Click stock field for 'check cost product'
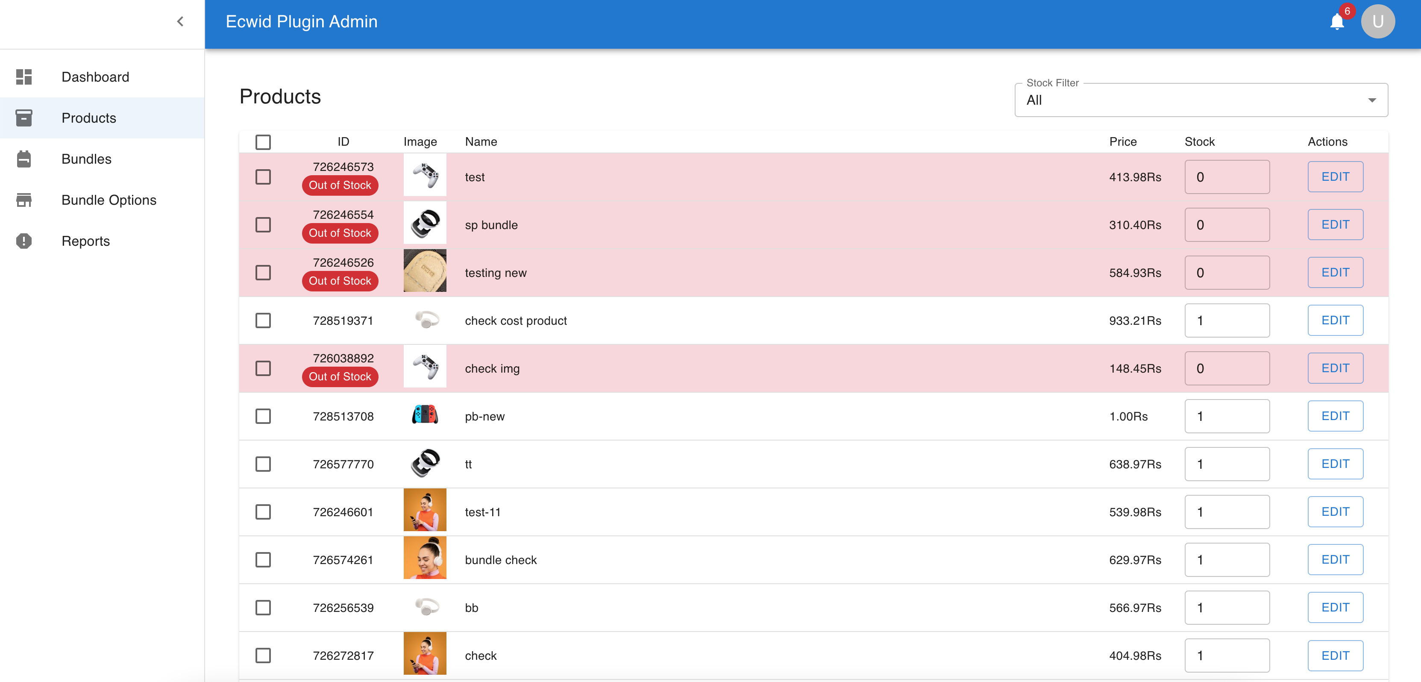This screenshot has height=682, width=1421. pos(1227,320)
